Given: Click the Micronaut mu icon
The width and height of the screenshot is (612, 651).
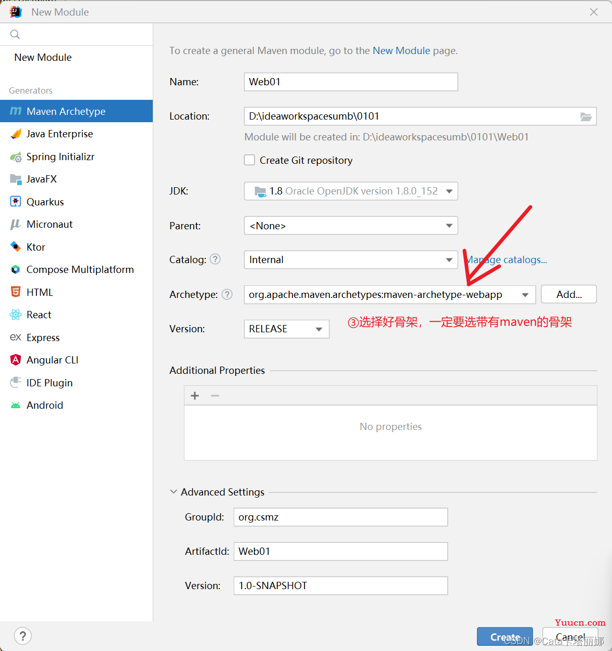Looking at the screenshot, I should click(16, 224).
